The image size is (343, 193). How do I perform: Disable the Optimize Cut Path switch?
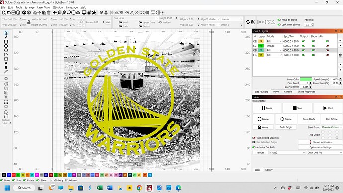point(254,147)
